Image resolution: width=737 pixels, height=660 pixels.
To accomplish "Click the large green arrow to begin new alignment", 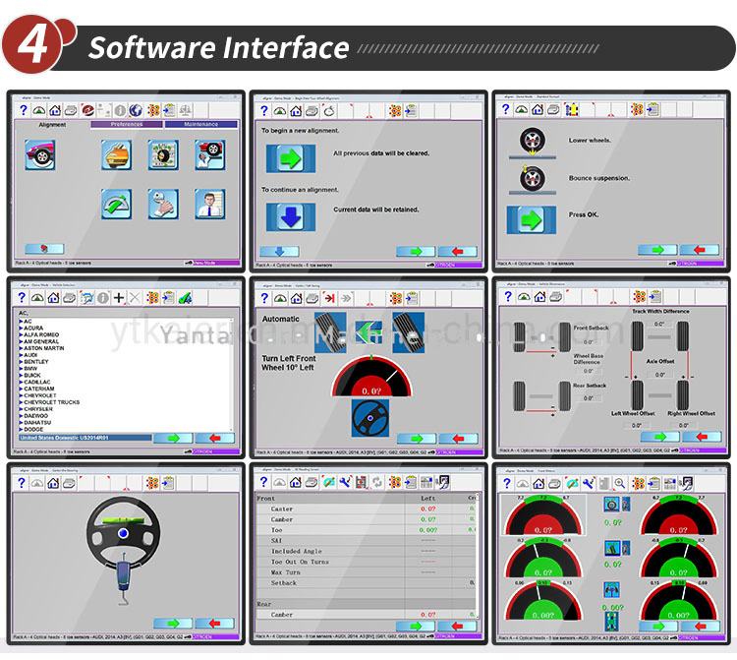I will pyautogui.click(x=291, y=158).
